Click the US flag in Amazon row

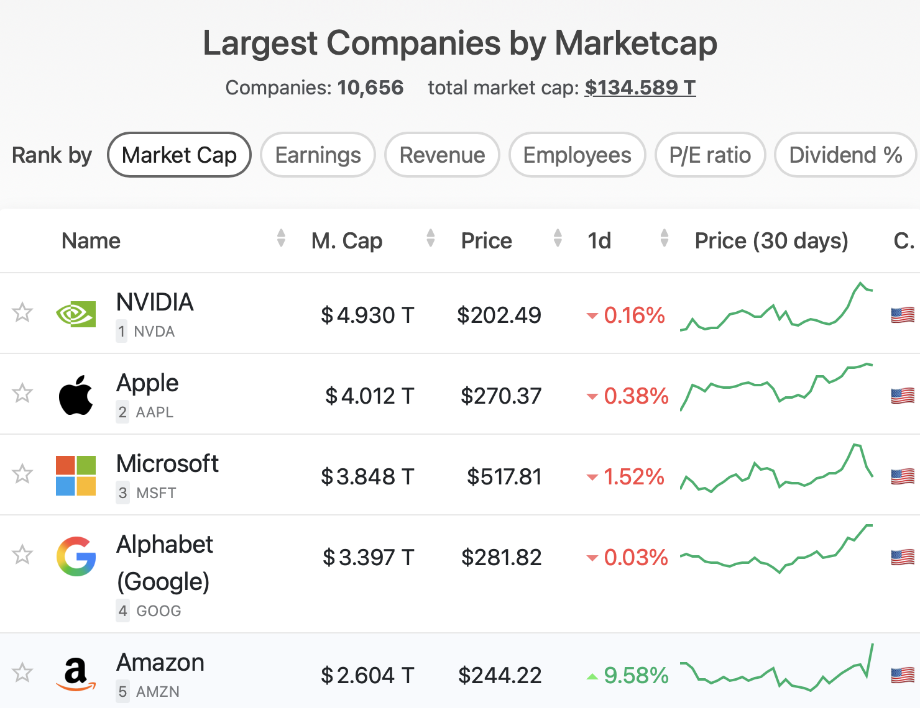point(903,675)
